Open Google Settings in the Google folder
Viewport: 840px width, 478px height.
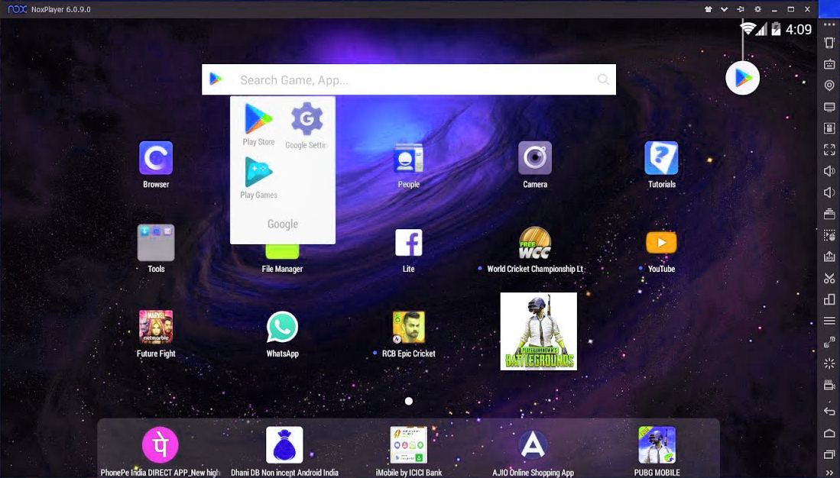point(306,119)
